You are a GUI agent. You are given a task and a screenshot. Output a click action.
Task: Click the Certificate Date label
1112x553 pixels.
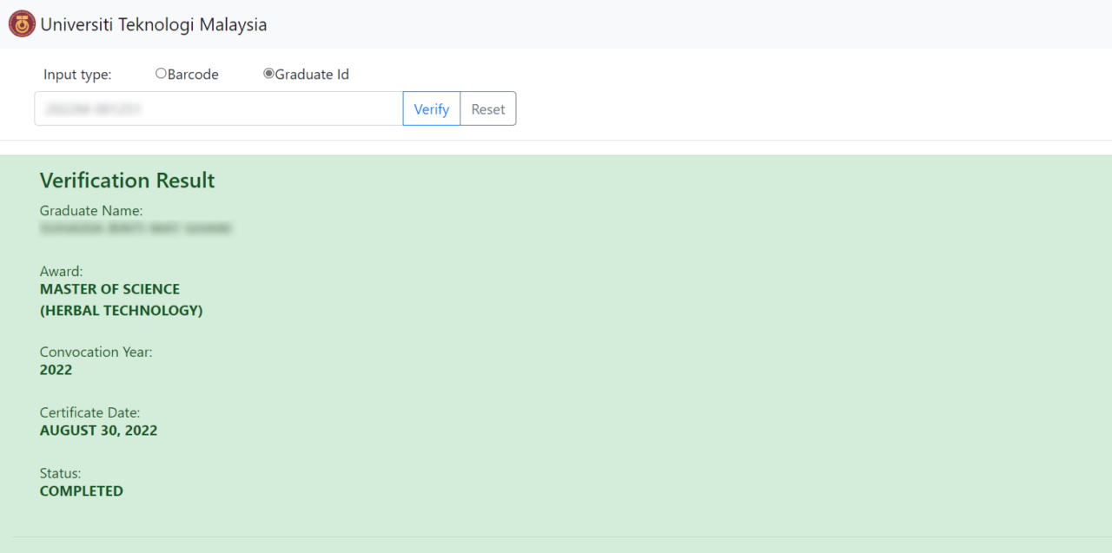pos(89,412)
